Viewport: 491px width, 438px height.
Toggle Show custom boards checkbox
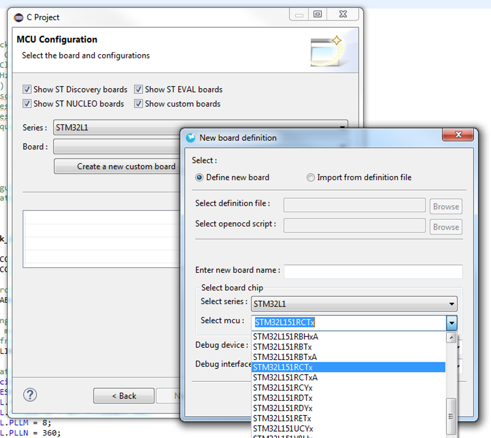coord(138,104)
